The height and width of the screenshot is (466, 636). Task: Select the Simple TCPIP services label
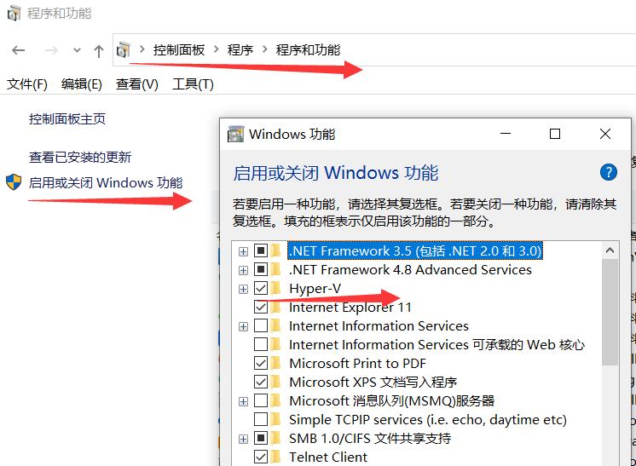428,419
